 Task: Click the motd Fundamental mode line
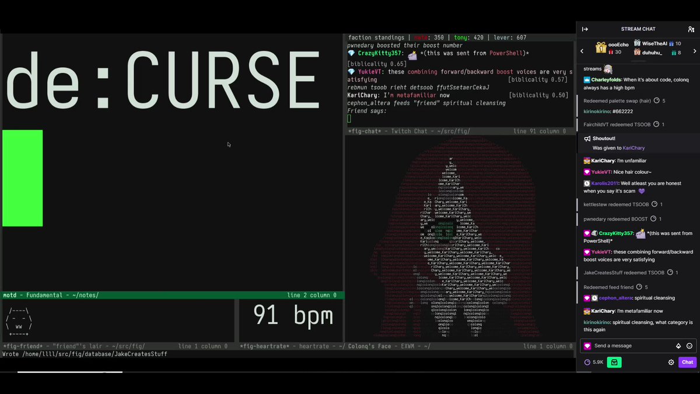click(x=172, y=295)
